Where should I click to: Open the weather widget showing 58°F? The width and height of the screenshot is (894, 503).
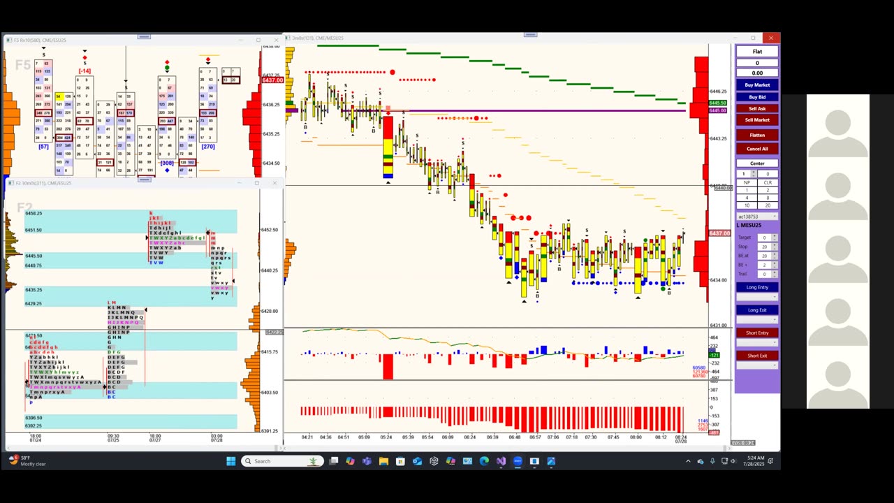pyautogui.click(x=28, y=461)
